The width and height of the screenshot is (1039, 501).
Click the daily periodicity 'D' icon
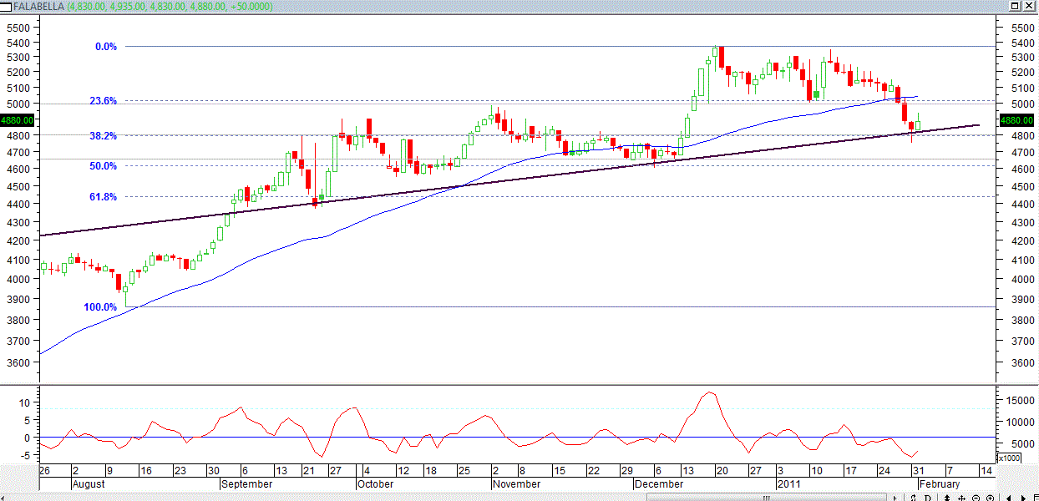[x=928, y=498]
